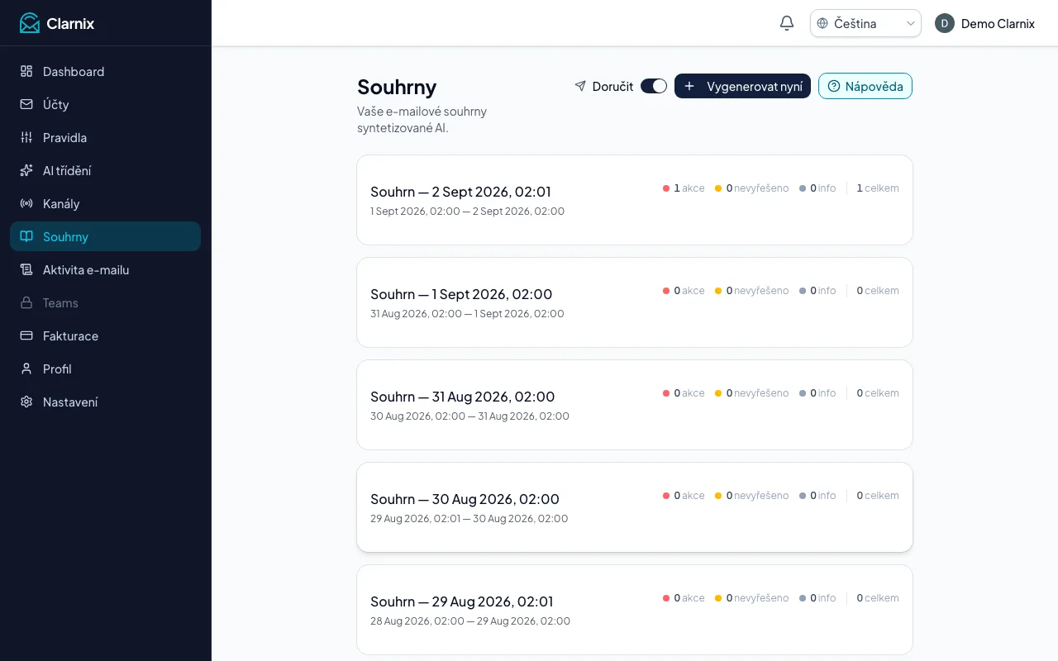Open the Dashboard menu item

click(105, 71)
